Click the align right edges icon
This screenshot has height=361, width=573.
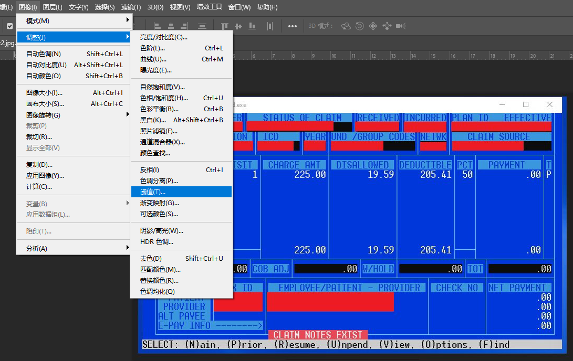pos(184,26)
